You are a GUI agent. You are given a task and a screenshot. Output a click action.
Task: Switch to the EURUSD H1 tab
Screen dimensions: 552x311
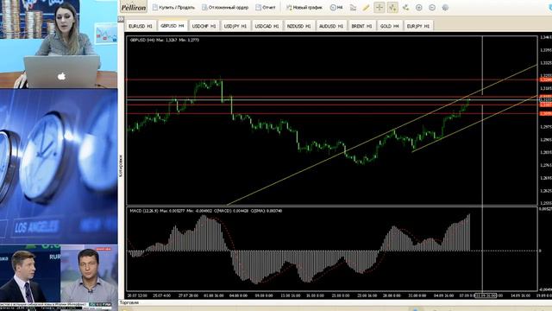(140, 26)
